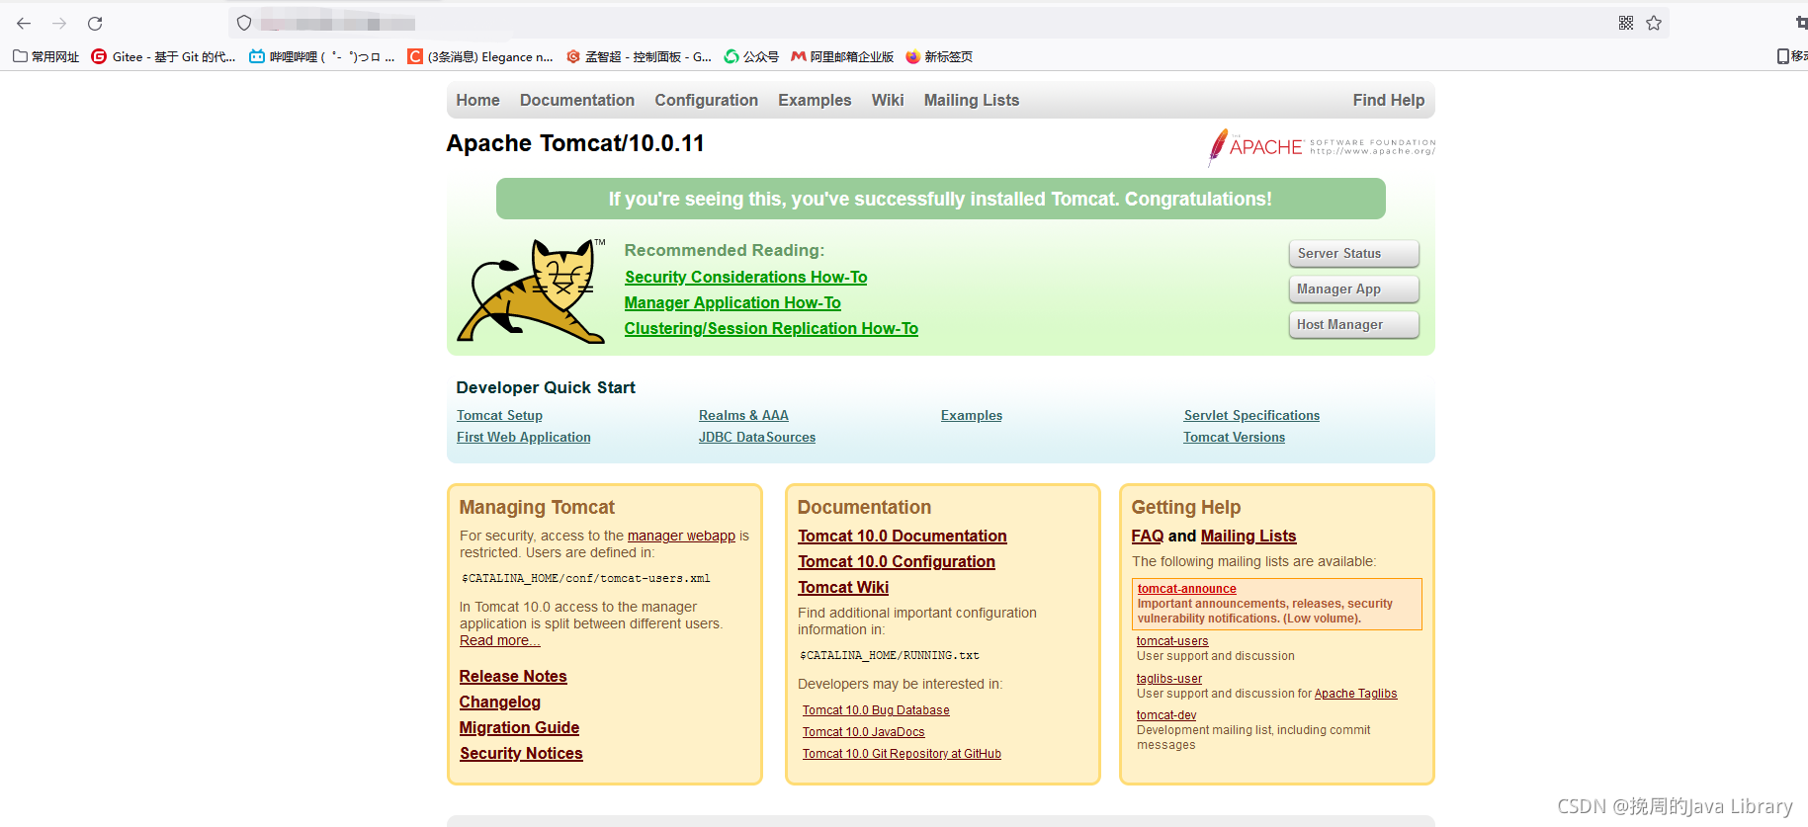Click the Tomcat cat mascot image

[532, 290]
